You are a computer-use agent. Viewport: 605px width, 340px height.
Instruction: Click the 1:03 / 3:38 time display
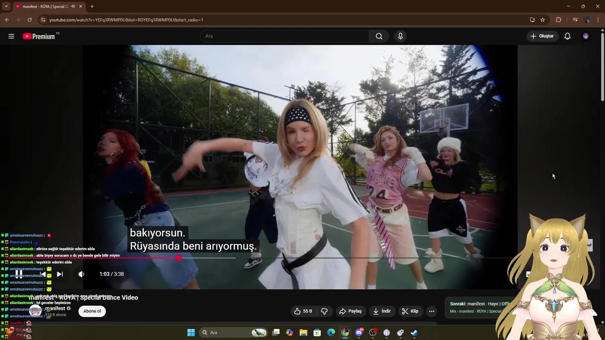[x=112, y=274]
